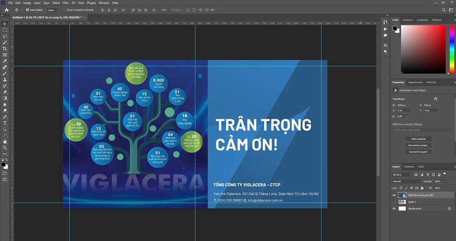Viewport: 456px width, 241px height.
Task: Open Opacity slider dropdown arrow
Action: click(x=444, y=181)
